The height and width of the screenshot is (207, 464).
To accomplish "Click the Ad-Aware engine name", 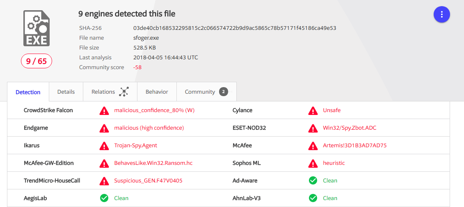I will click(245, 180).
